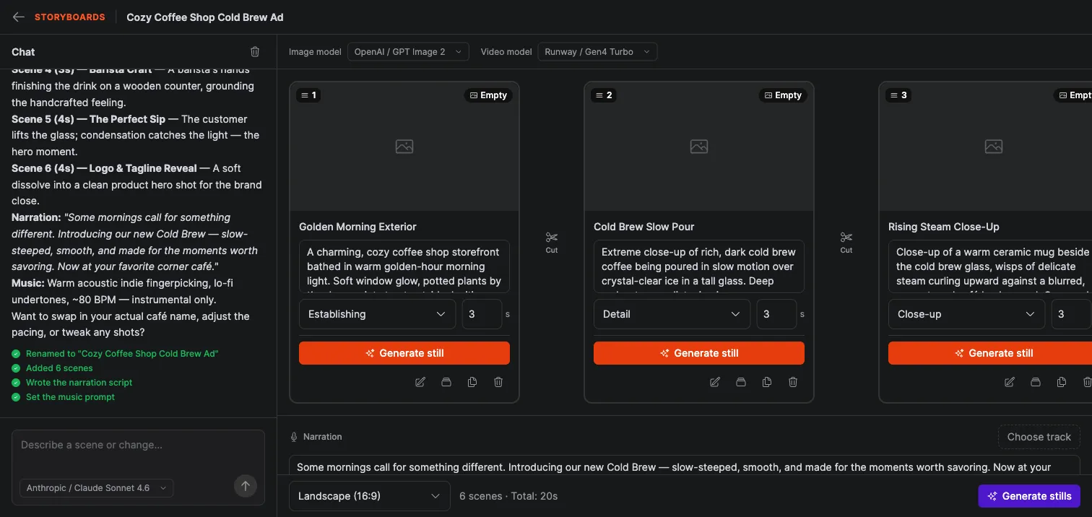Open the Video model dropdown

tap(597, 52)
